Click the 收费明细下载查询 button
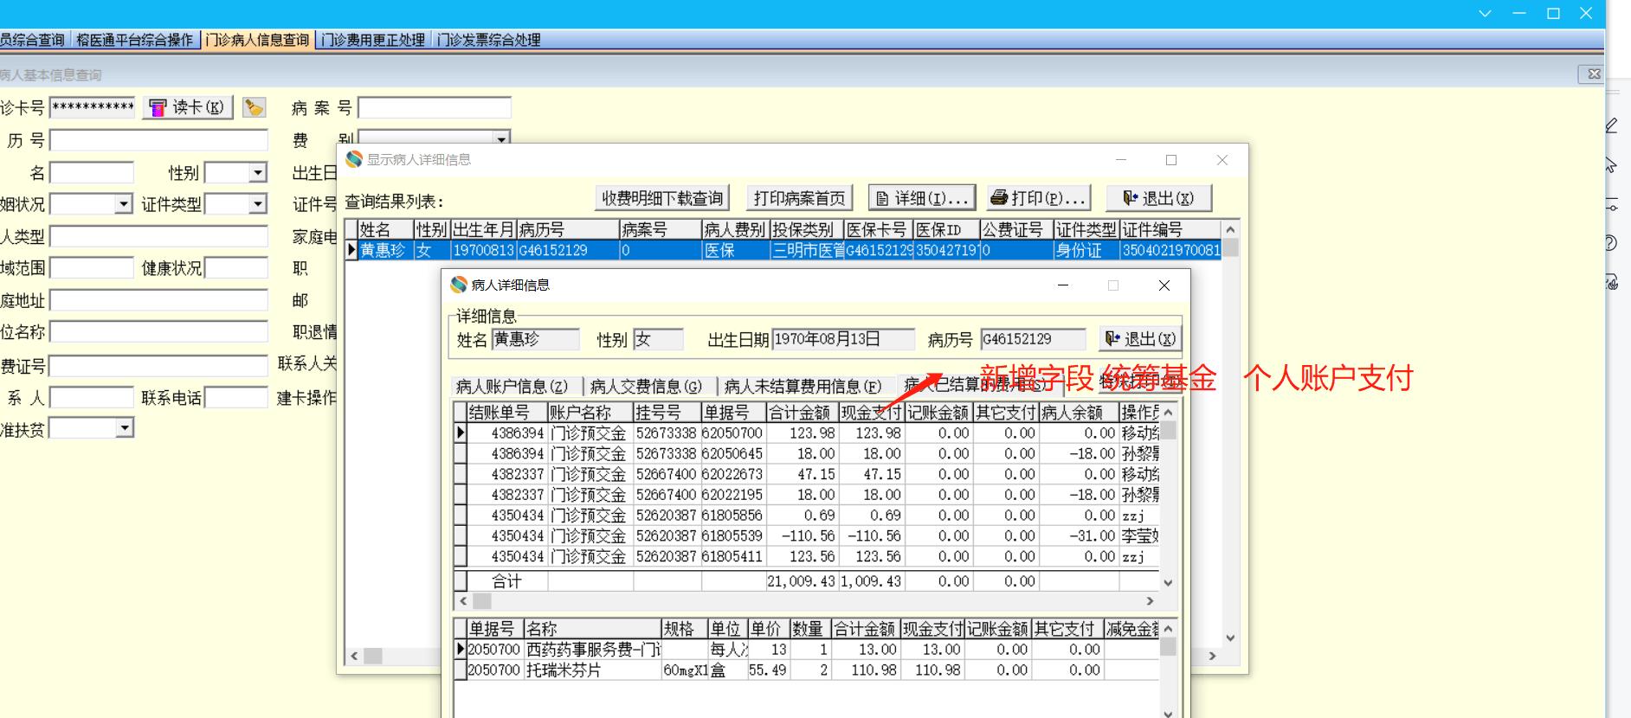 [x=662, y=198]
